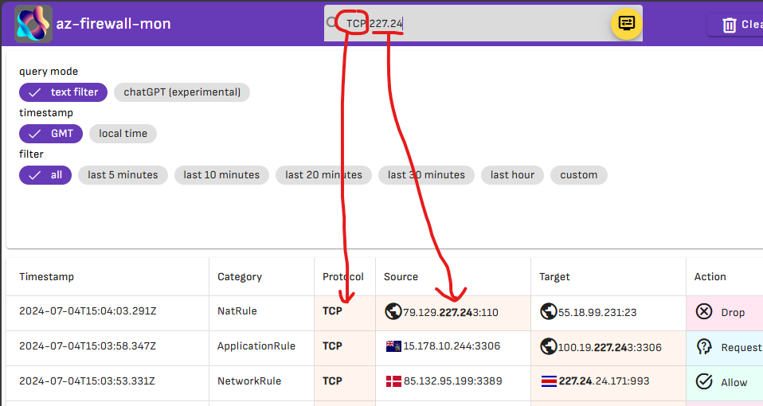
Task: Click the Timestamp column header
Action: pyautogui.click(x=47, y=277)
